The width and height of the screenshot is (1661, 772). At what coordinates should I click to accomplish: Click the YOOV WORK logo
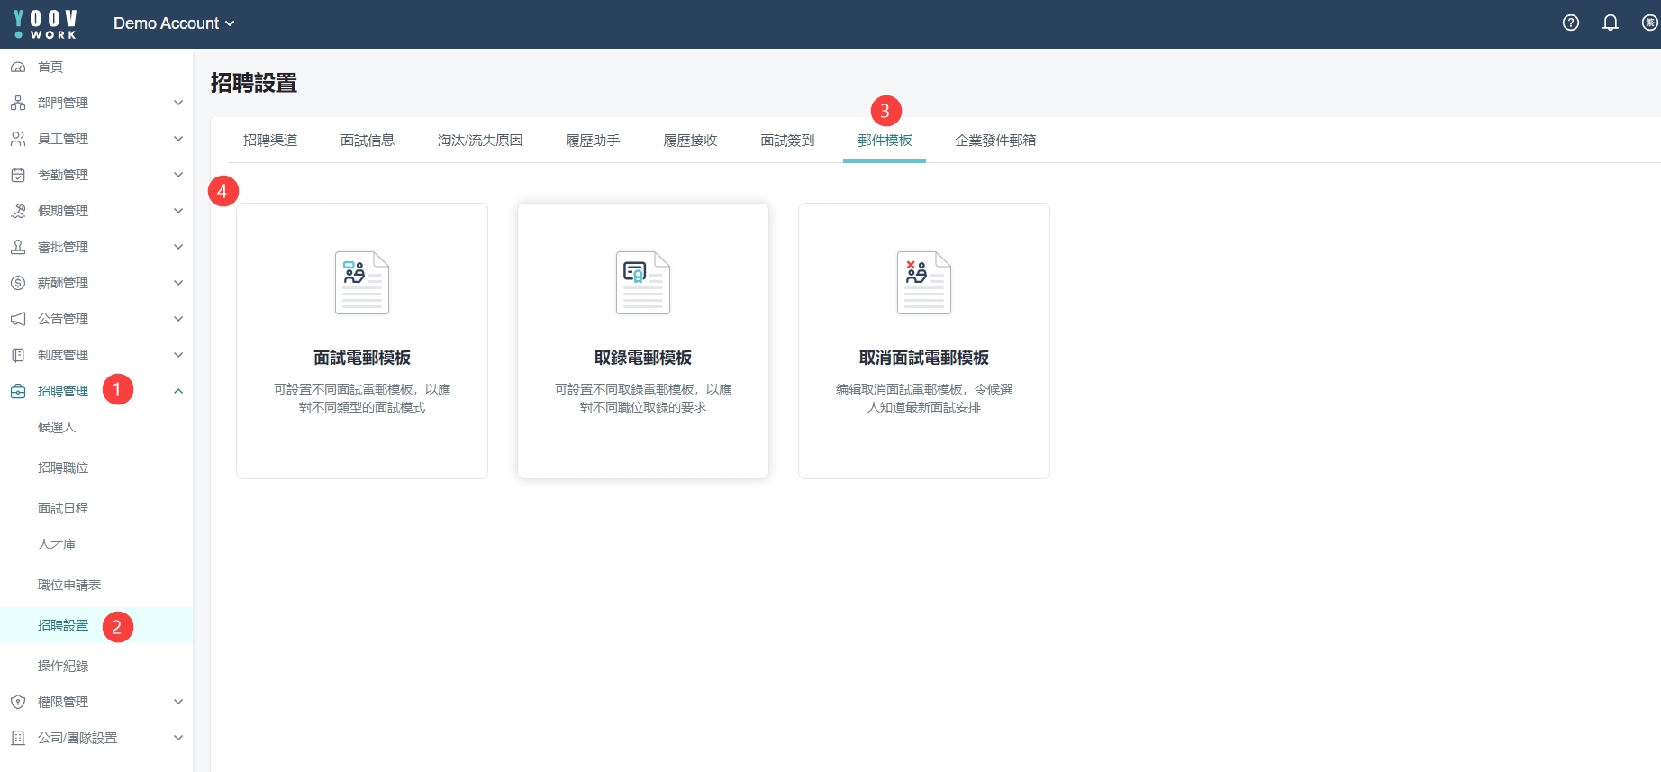[x=46, y=24]
